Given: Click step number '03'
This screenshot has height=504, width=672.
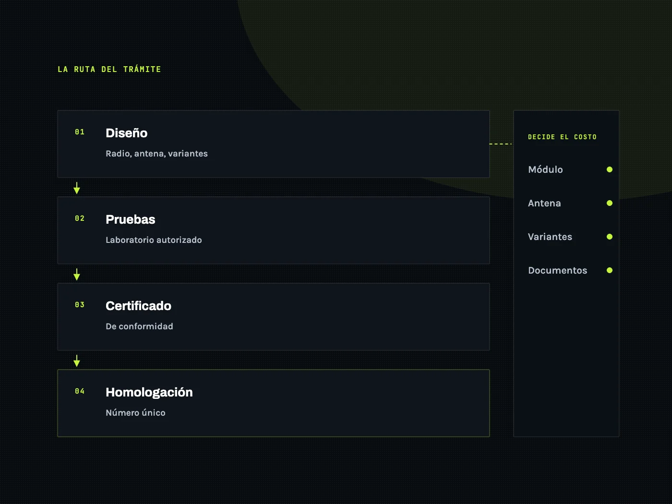Looking at the screenshot, I should coord(80,305).
